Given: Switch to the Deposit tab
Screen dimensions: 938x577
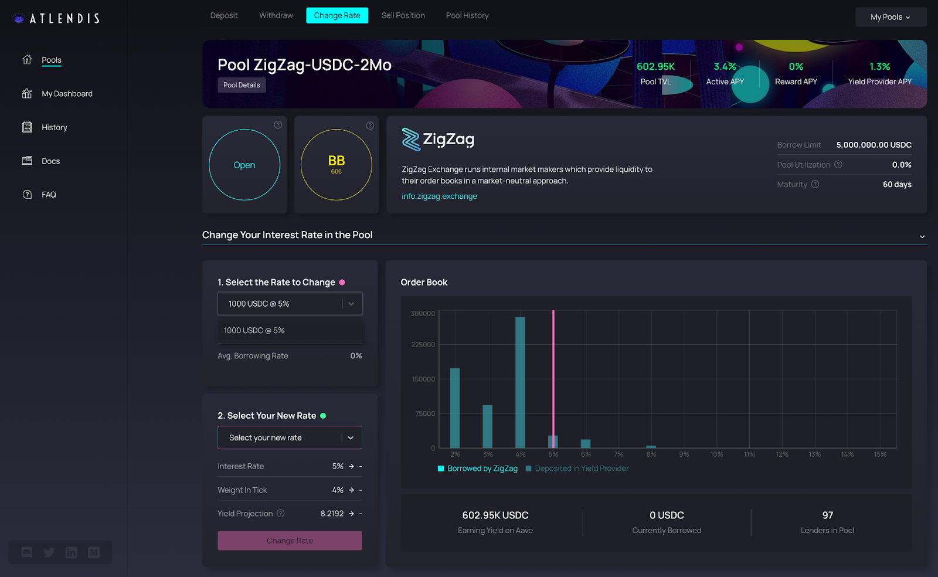Looking at the screenshot, I should point(224,15).
